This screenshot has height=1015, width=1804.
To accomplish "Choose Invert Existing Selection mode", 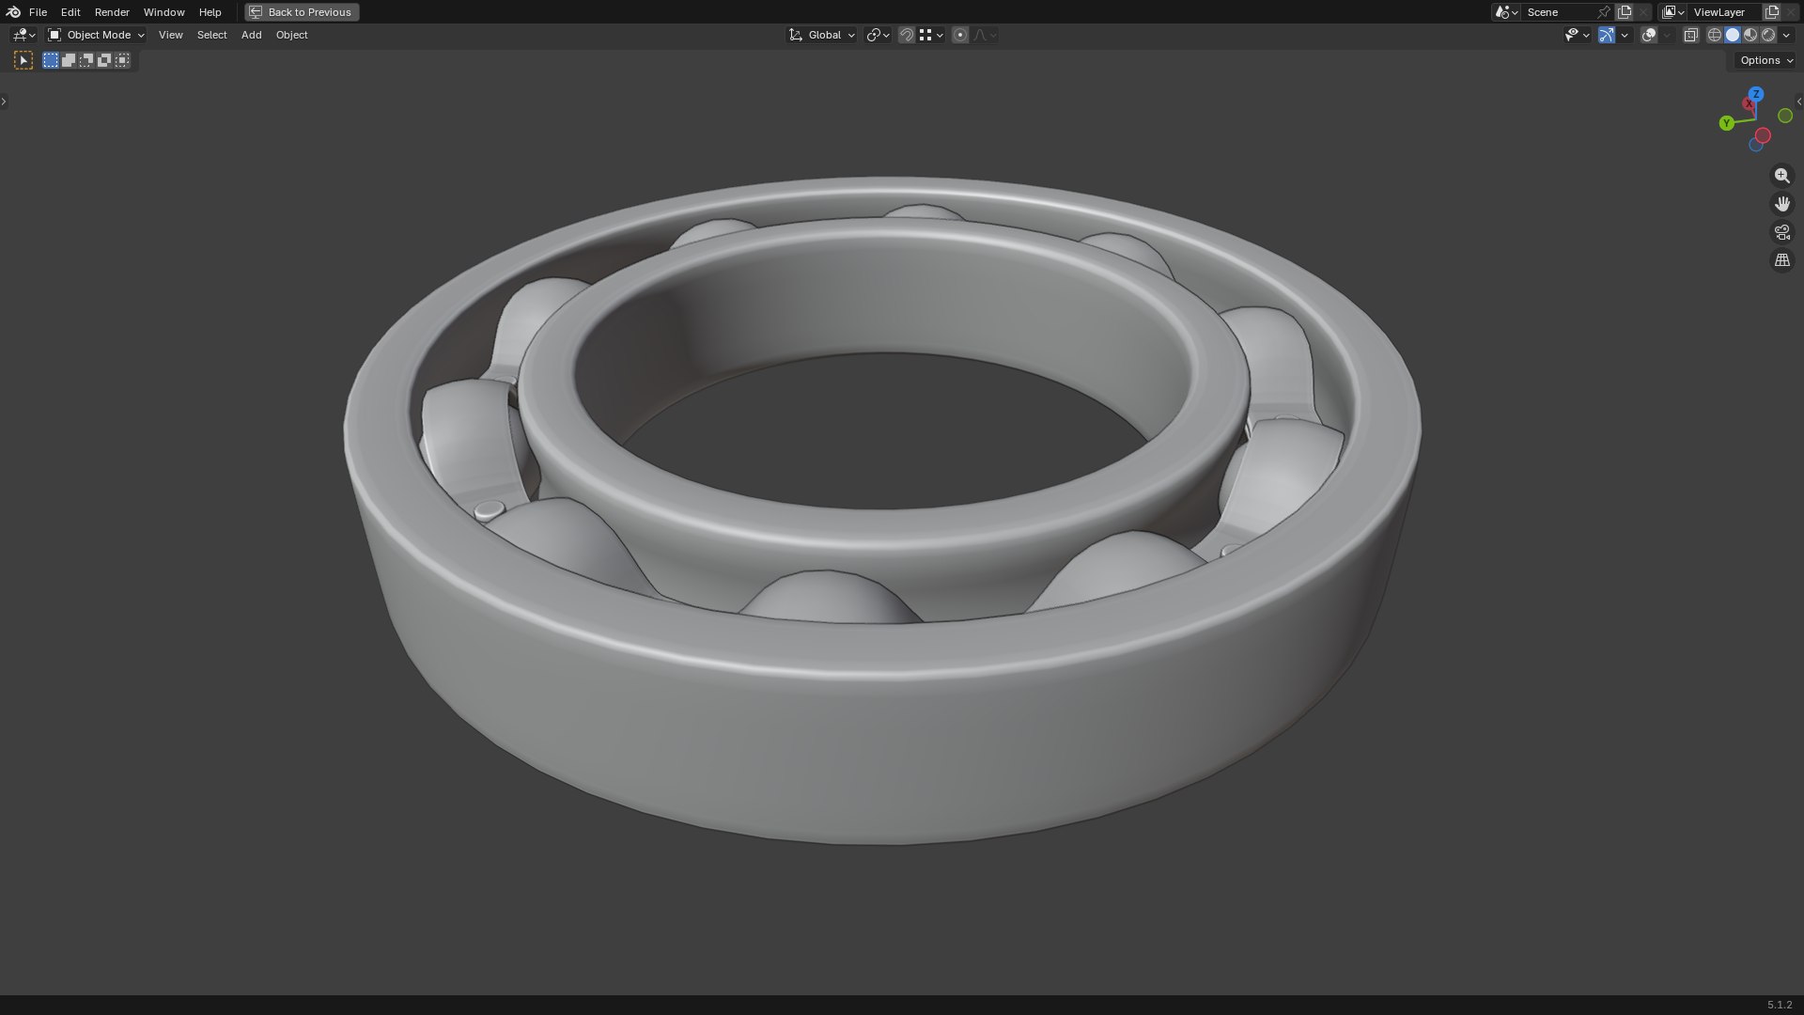I will coord(104,60).
